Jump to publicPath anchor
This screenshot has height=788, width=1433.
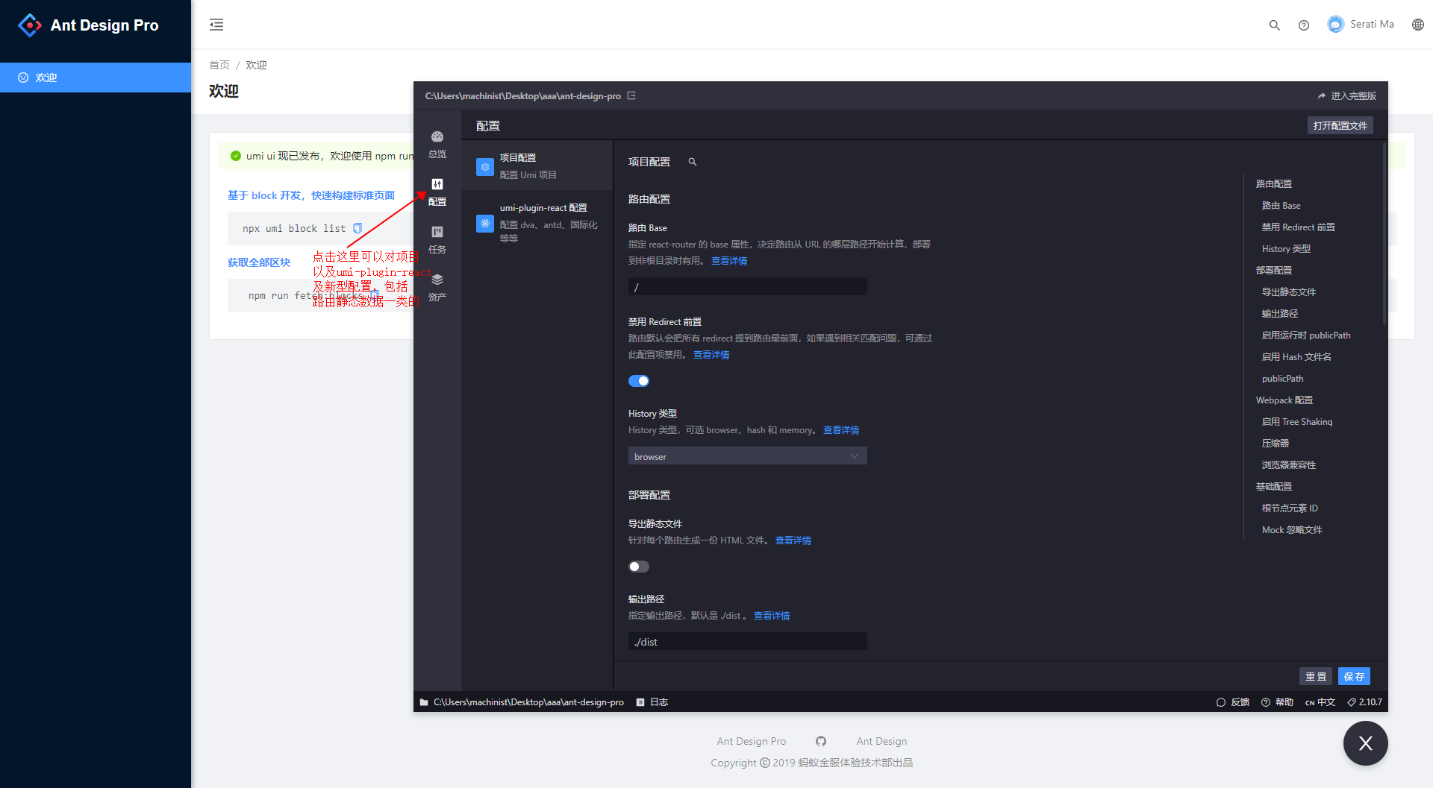(x=1283, y=379)
